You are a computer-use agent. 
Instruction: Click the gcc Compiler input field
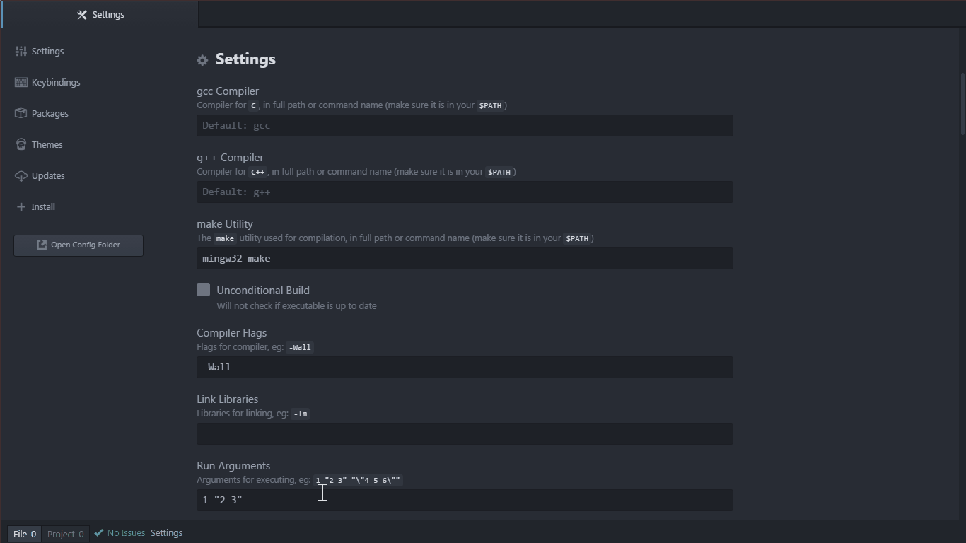465,126
